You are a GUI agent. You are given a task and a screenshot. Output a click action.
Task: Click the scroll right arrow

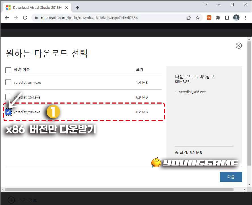click(244, 189)
